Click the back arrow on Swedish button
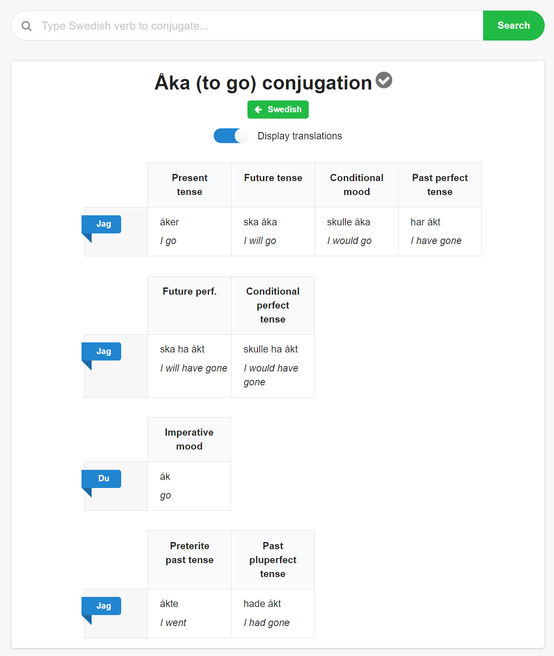This screenshot has width=554, height=656. [x=258, y=110]
